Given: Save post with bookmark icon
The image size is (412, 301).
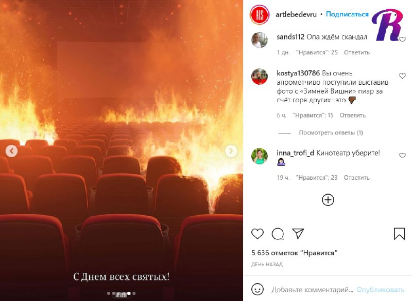Looking at the screenshot, I should [x=399, y=233].
